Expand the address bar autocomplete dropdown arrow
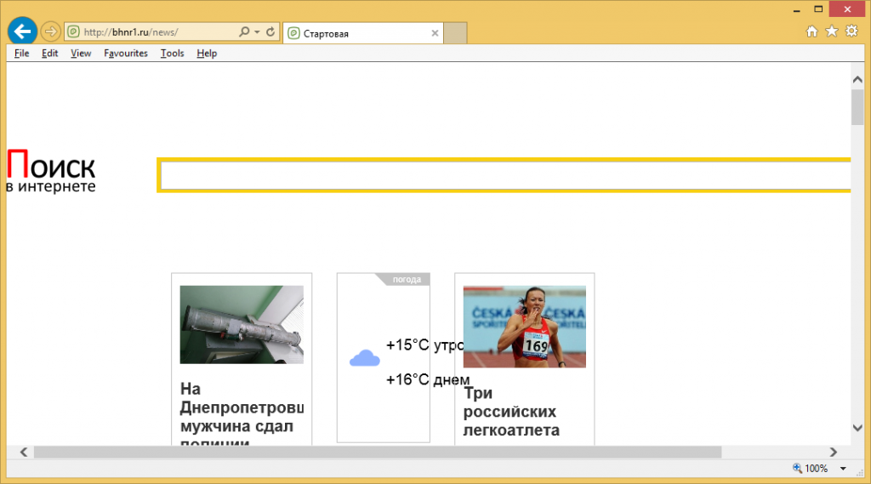This screenshot has width=871, height=484. 257,32
